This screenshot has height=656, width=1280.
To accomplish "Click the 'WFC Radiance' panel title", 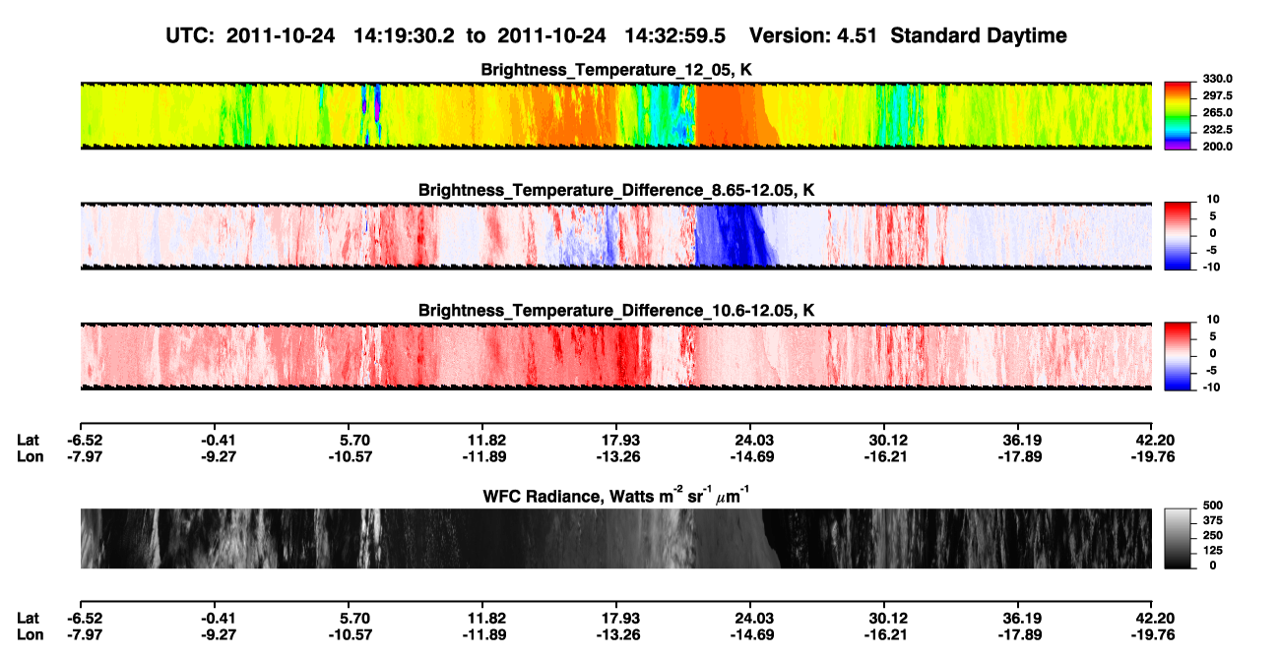I will coord(616,495).
